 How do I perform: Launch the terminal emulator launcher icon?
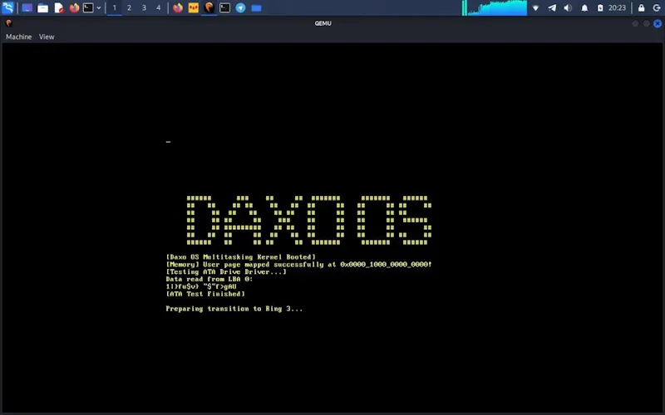click(x=88, y=7)
